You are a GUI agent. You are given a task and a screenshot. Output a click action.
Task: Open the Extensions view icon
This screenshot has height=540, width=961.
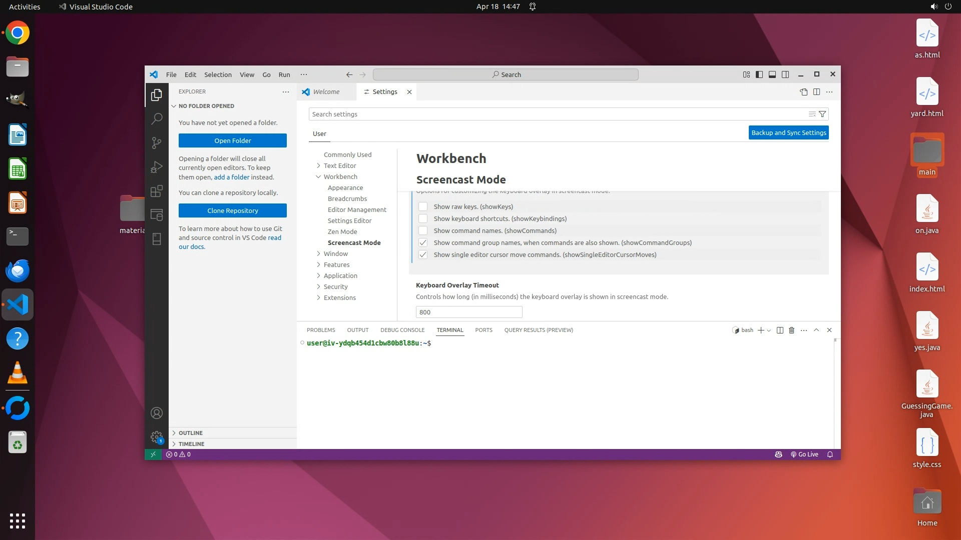[157, 191]
